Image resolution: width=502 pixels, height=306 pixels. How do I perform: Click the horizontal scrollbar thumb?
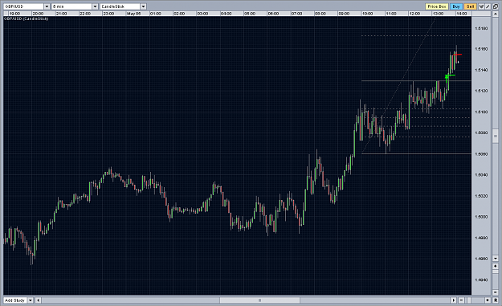(x=259, y=300)
